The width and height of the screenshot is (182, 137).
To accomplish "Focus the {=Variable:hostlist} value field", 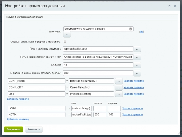I will pyautogui.click(x=92, y=94).
